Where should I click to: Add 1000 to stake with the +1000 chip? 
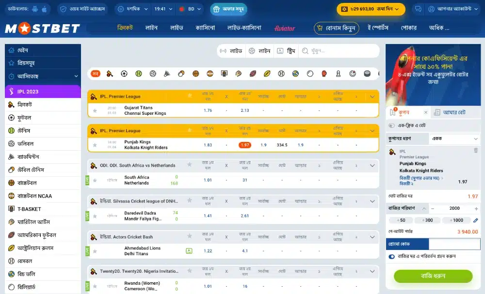(456, 220)
